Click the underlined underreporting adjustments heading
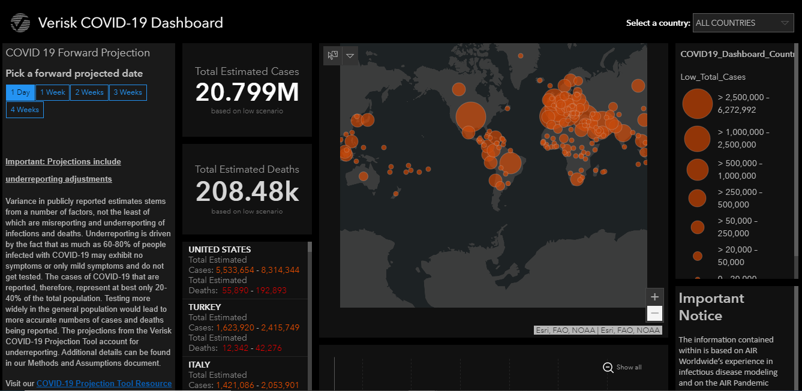Viewport: 802px width, 391px height. [59, 179]
